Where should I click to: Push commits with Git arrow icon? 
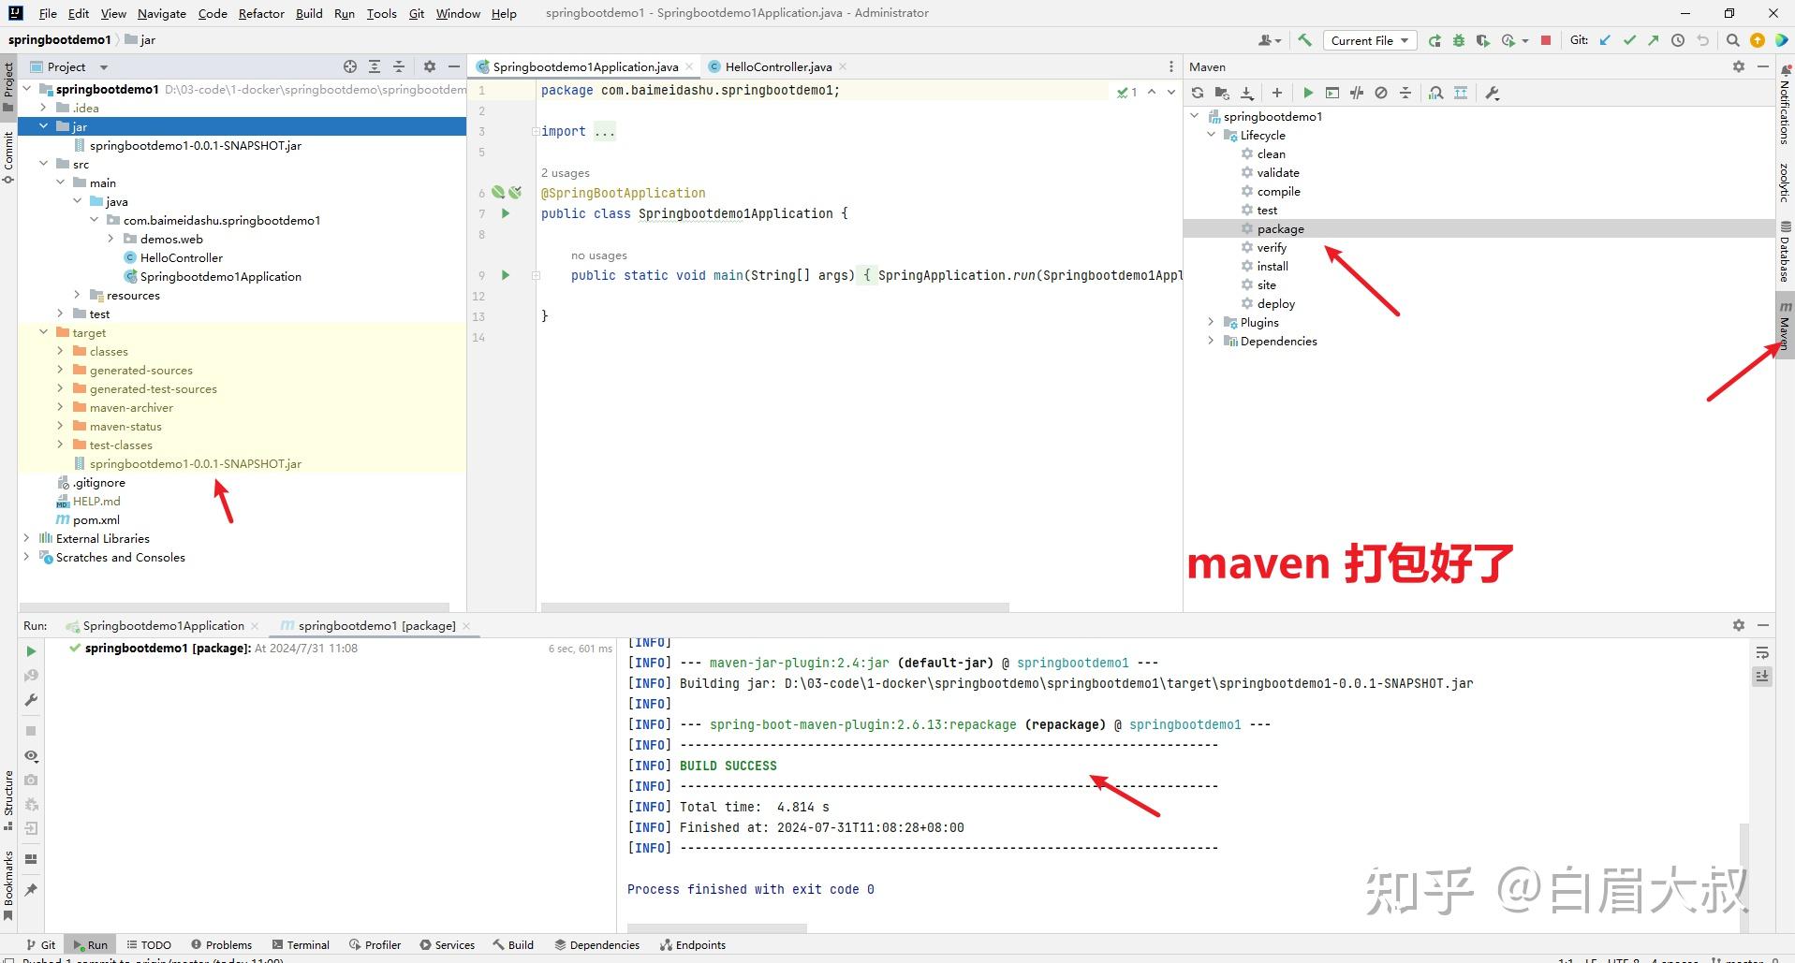(1654, 40)
